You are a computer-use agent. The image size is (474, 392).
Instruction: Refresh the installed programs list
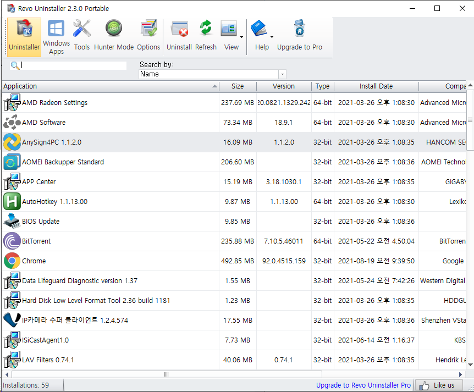[x=206, y=36]
